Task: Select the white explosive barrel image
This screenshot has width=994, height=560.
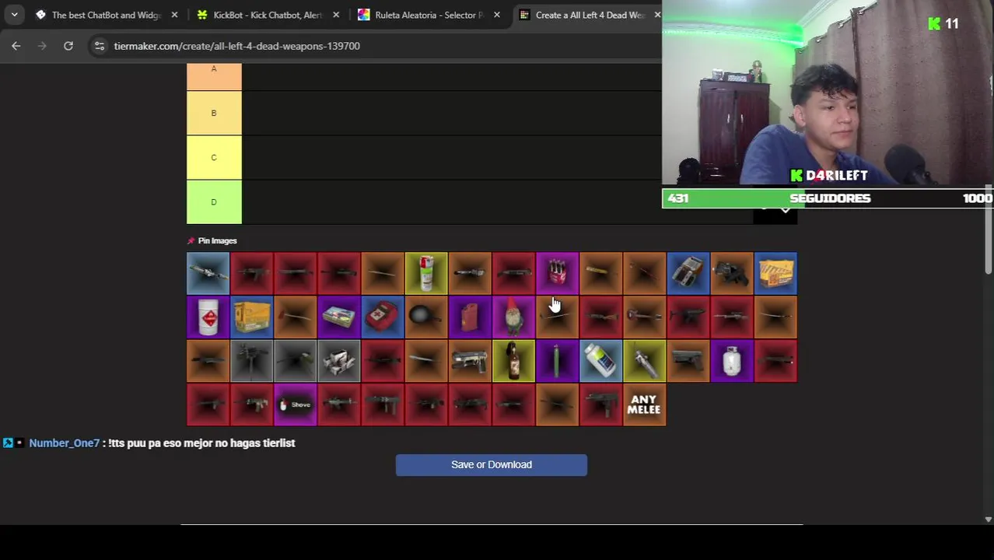Action: point(208,317)
